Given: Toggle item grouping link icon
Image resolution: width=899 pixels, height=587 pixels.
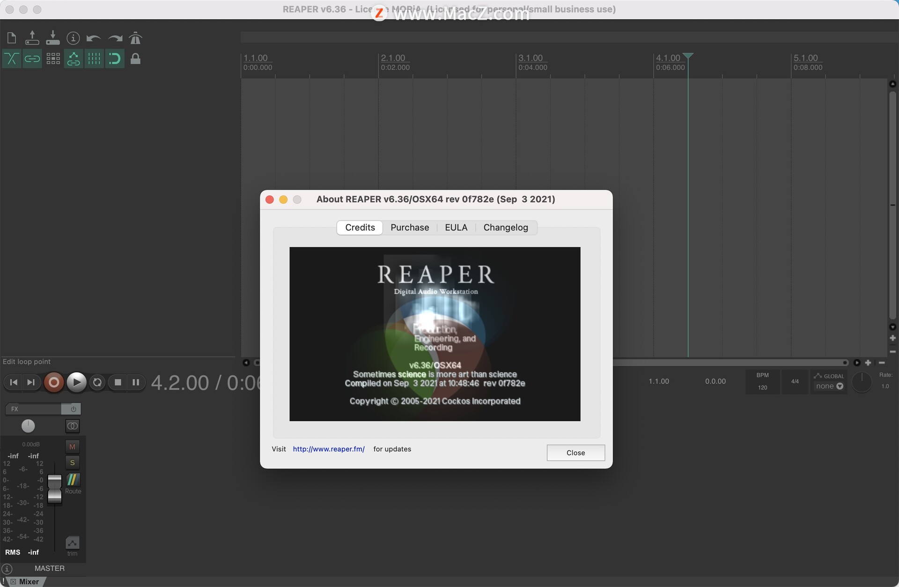Looking at the screenshot, I should [x=32, y=59].
